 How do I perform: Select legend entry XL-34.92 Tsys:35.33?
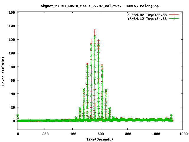(x=147, y=15)
